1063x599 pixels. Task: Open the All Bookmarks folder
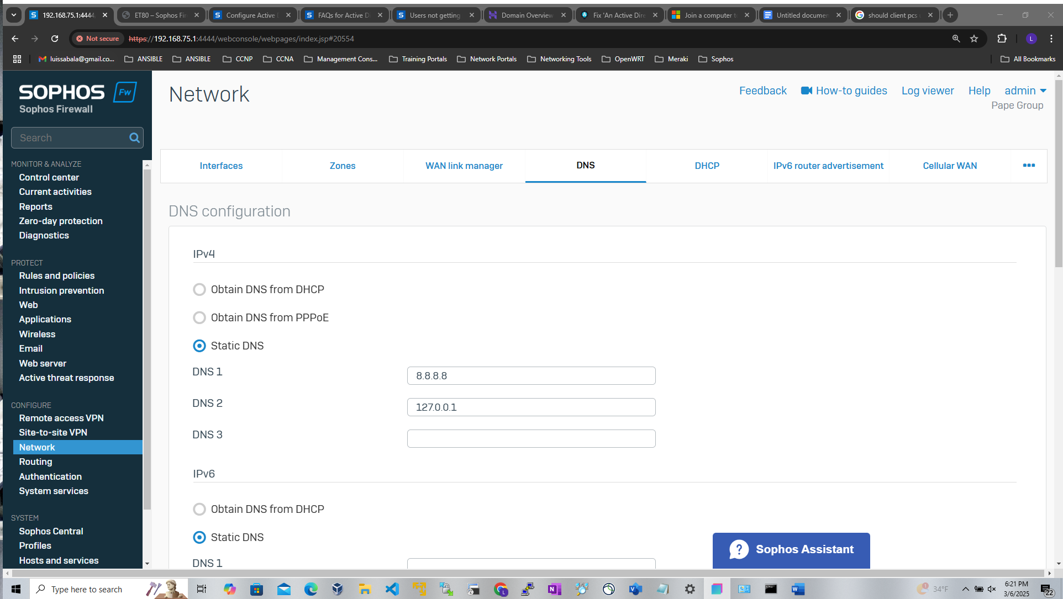click(1028, 59)
